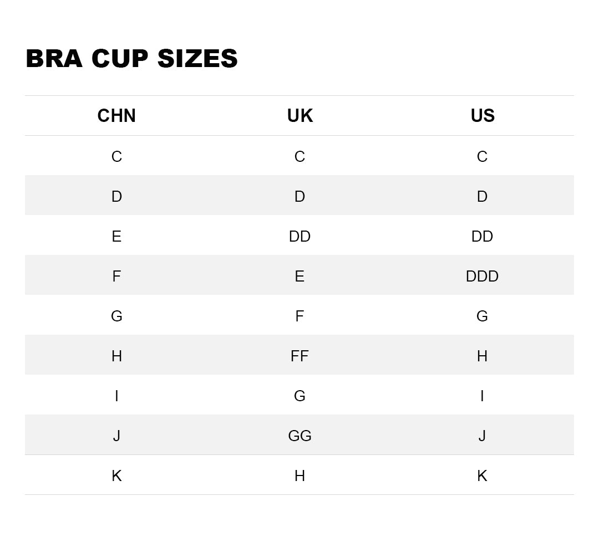The height and width of the screenshot is (542, 599).
Task: Click the C cell in CHN column
Action: coord(116,156)
